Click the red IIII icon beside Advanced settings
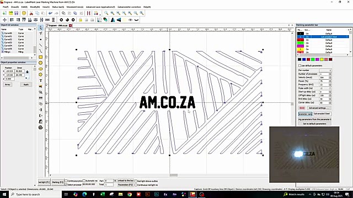Viewport: 353px width, 198px height. pyautogui.click(x=302, y=108)
